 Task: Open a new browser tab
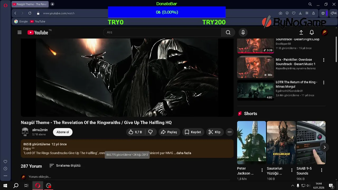point(52,4)
